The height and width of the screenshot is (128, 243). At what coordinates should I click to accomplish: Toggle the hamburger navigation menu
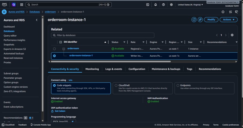tap(4, 12)
